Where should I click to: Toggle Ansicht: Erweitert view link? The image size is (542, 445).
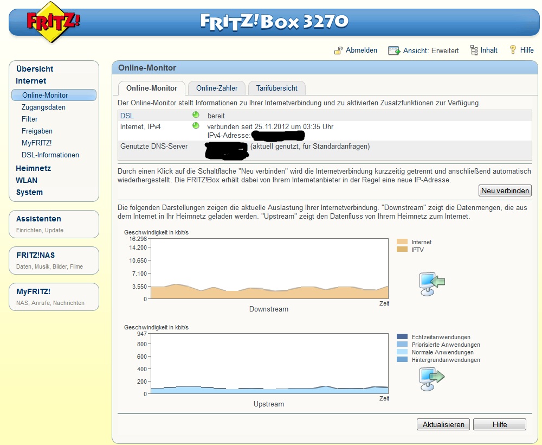431,51
